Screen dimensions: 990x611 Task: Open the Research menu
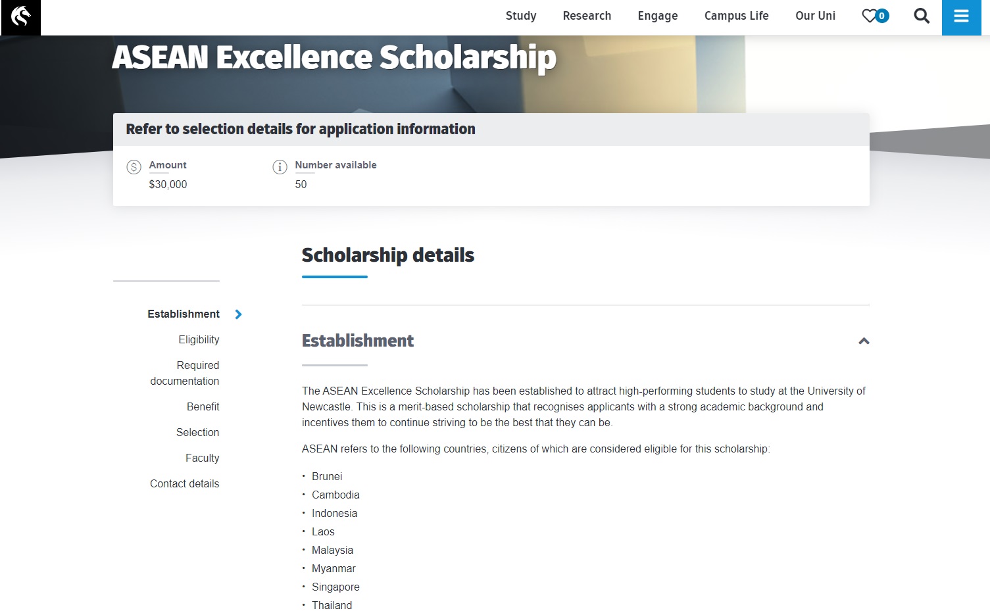pos(587,16)
